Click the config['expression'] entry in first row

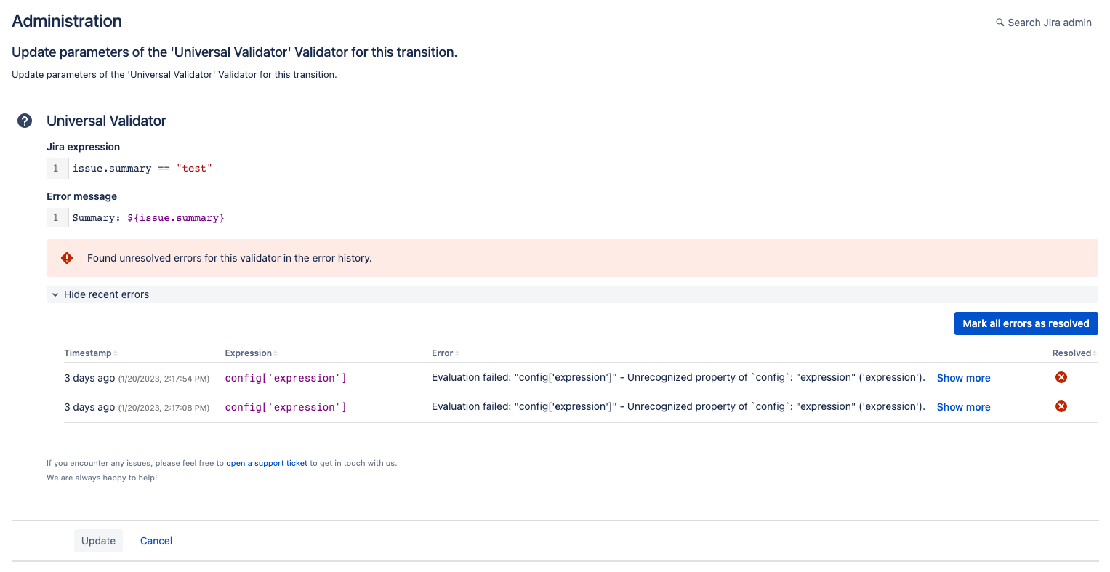click(x=286, y=378)
